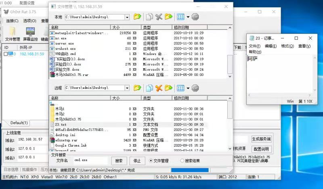
Task: Click the remote pane view mode icon
Action: click(180, 88)
